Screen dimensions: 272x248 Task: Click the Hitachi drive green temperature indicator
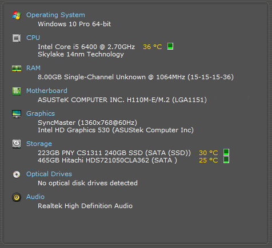click(x=226, y=160)
